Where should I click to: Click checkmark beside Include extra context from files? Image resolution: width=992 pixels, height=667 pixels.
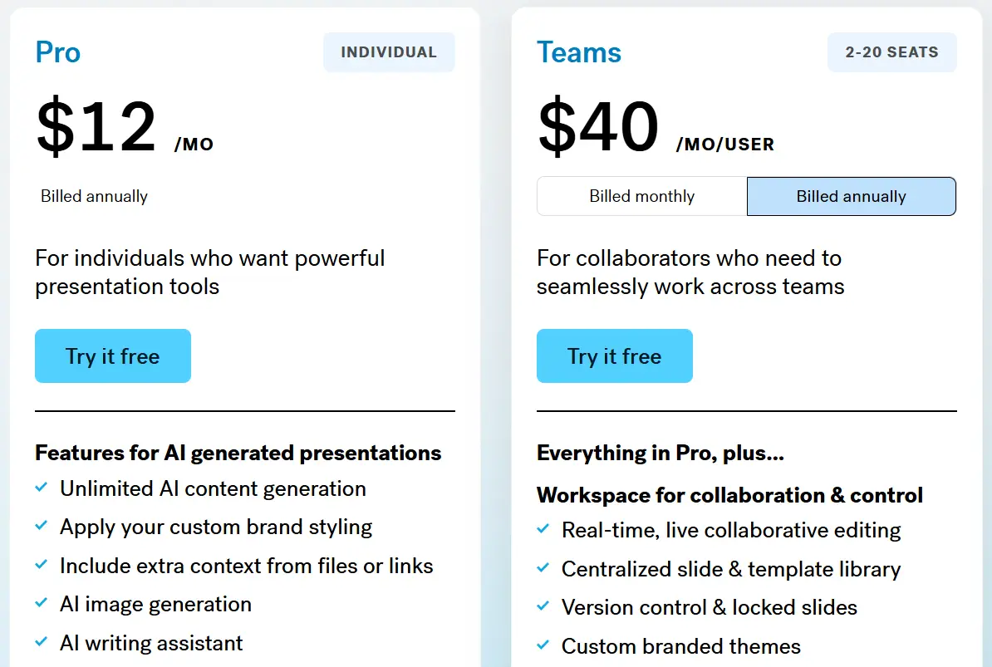pyautogui.click(x=41, y=566)
